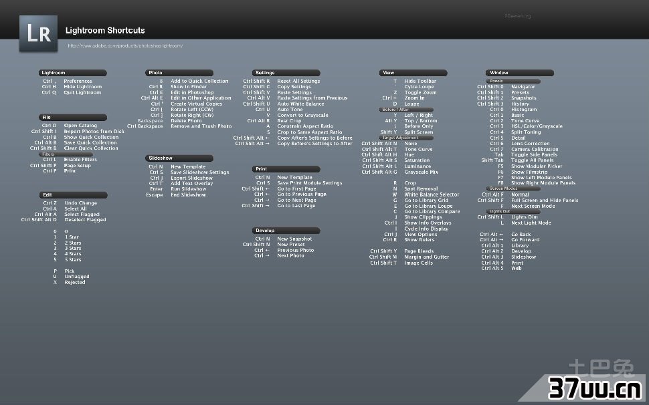Viewport: 649px width, 405px height.
Task: Click 'Show Filmstrip' entry
Action: pos(529,172)
